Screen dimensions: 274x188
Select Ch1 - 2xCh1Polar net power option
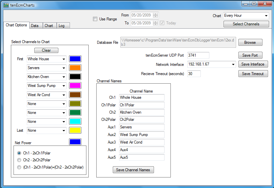click(x=19, y=153)
